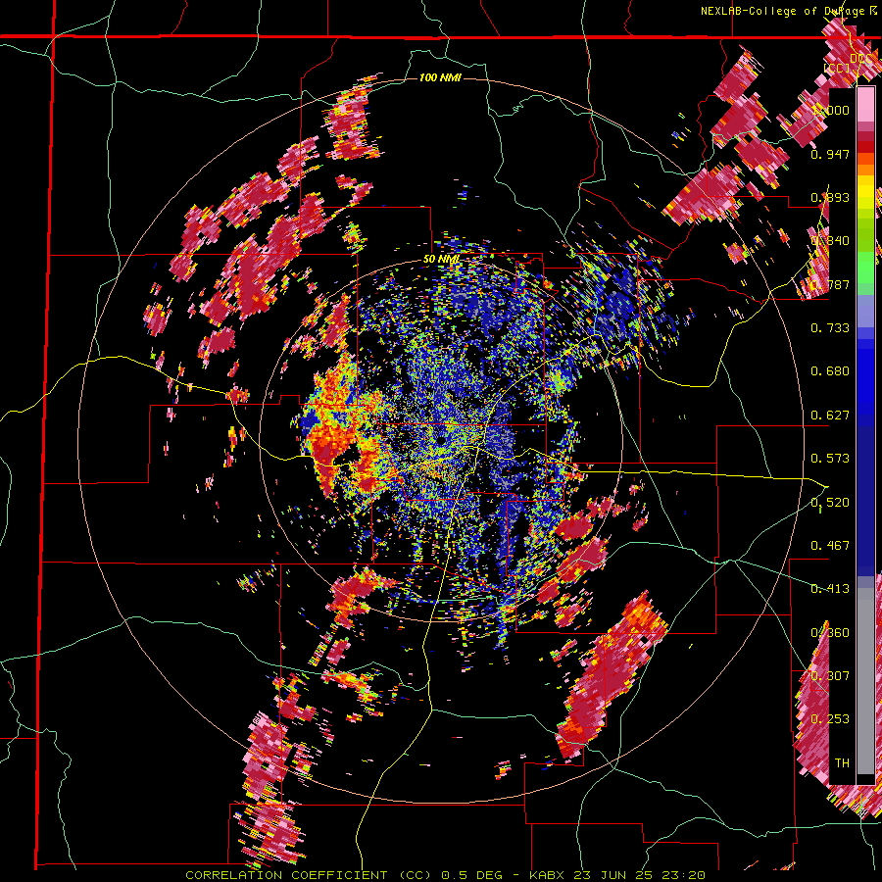Click the 0.253 color scale value
The image size is (882, 882).
(x=830, y=719)
